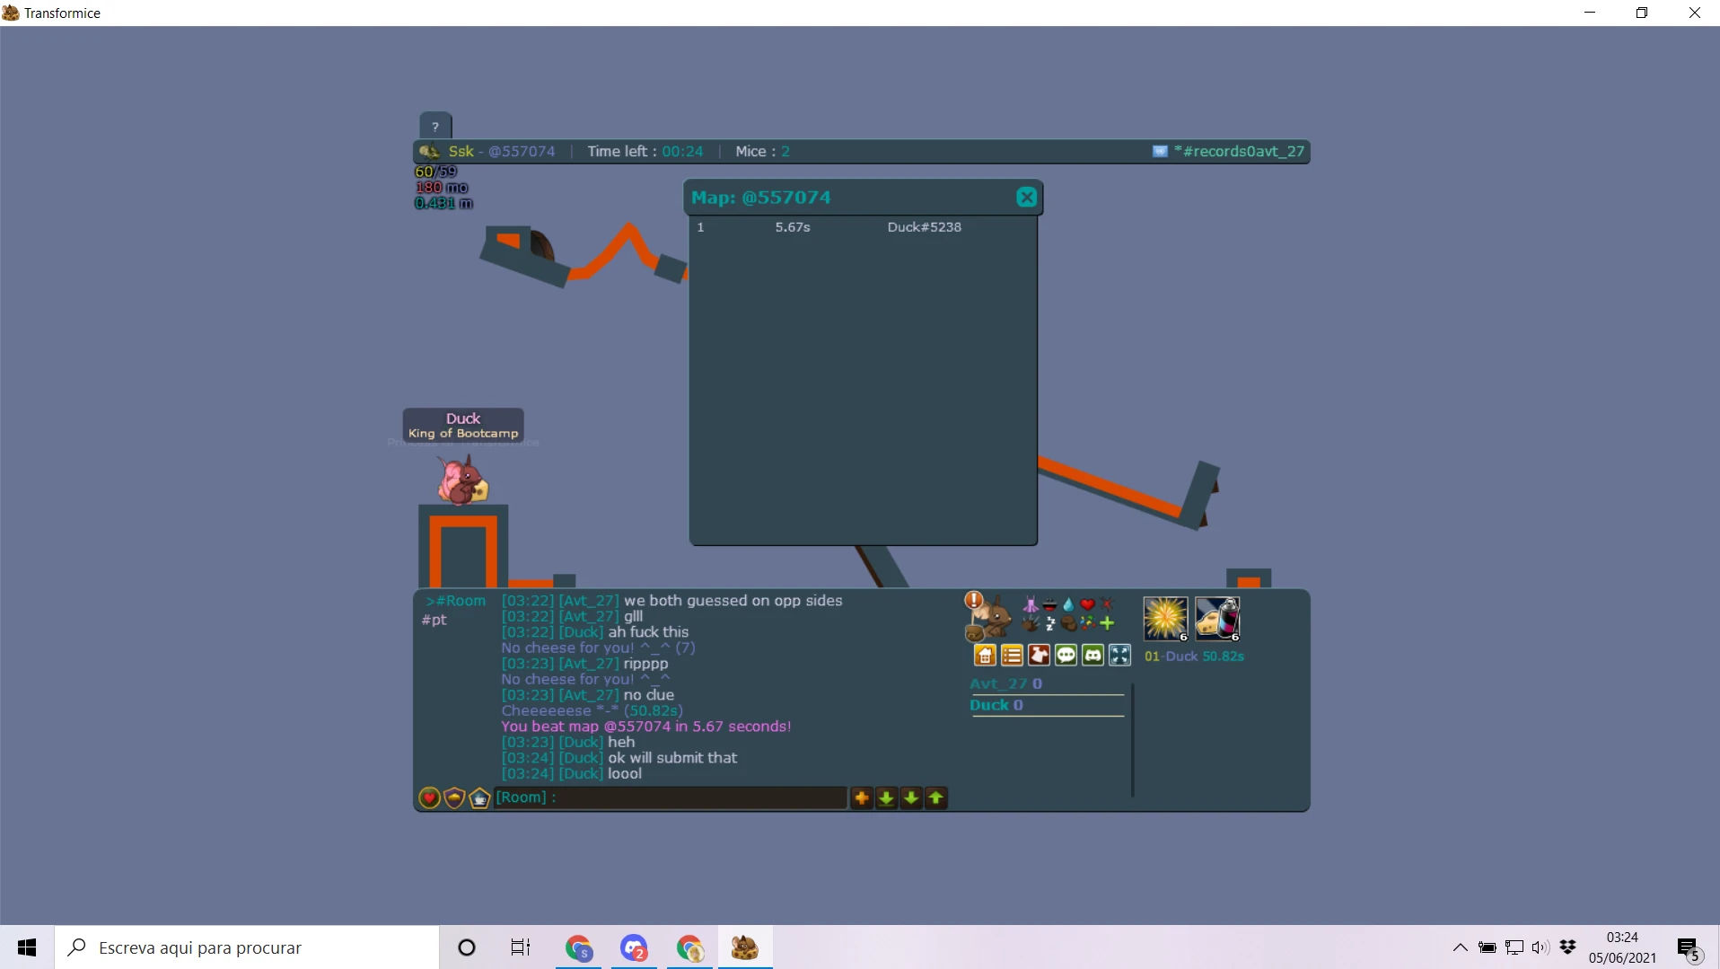Click the 5.67s record time
1720x969 pixels.
(x=793, y=227)
